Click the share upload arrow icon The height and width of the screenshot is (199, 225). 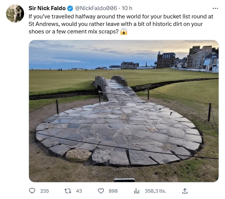pyautogui.click(x=185, y=191)
